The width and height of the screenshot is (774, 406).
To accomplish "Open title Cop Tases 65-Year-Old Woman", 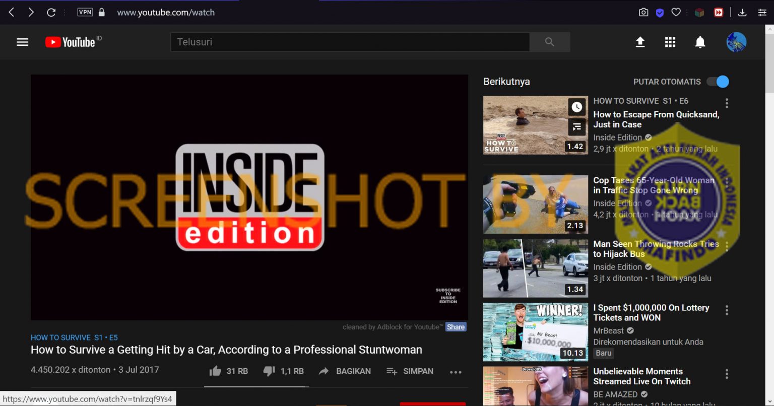I will click(x=654, y=185).
